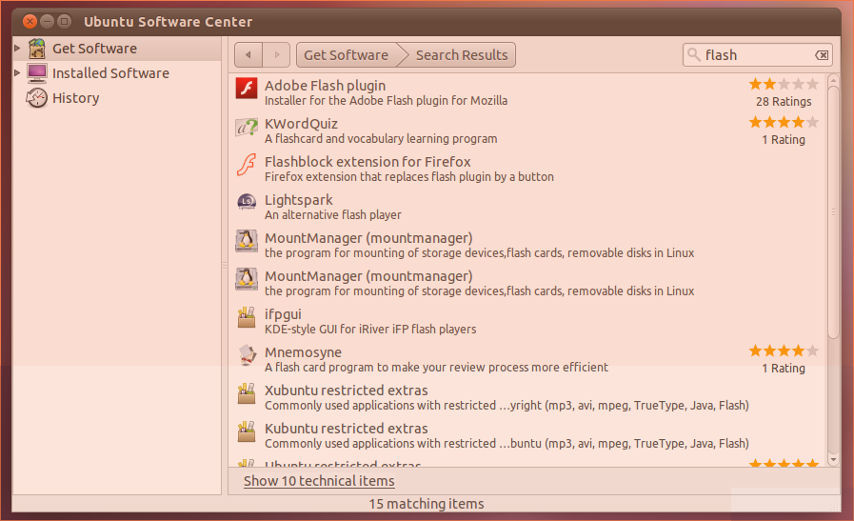
Task: Select Installed Software in the sidebar
Action: [x=116, y=73]
